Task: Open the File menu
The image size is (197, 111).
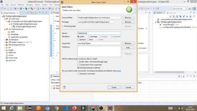Action: 2,5
